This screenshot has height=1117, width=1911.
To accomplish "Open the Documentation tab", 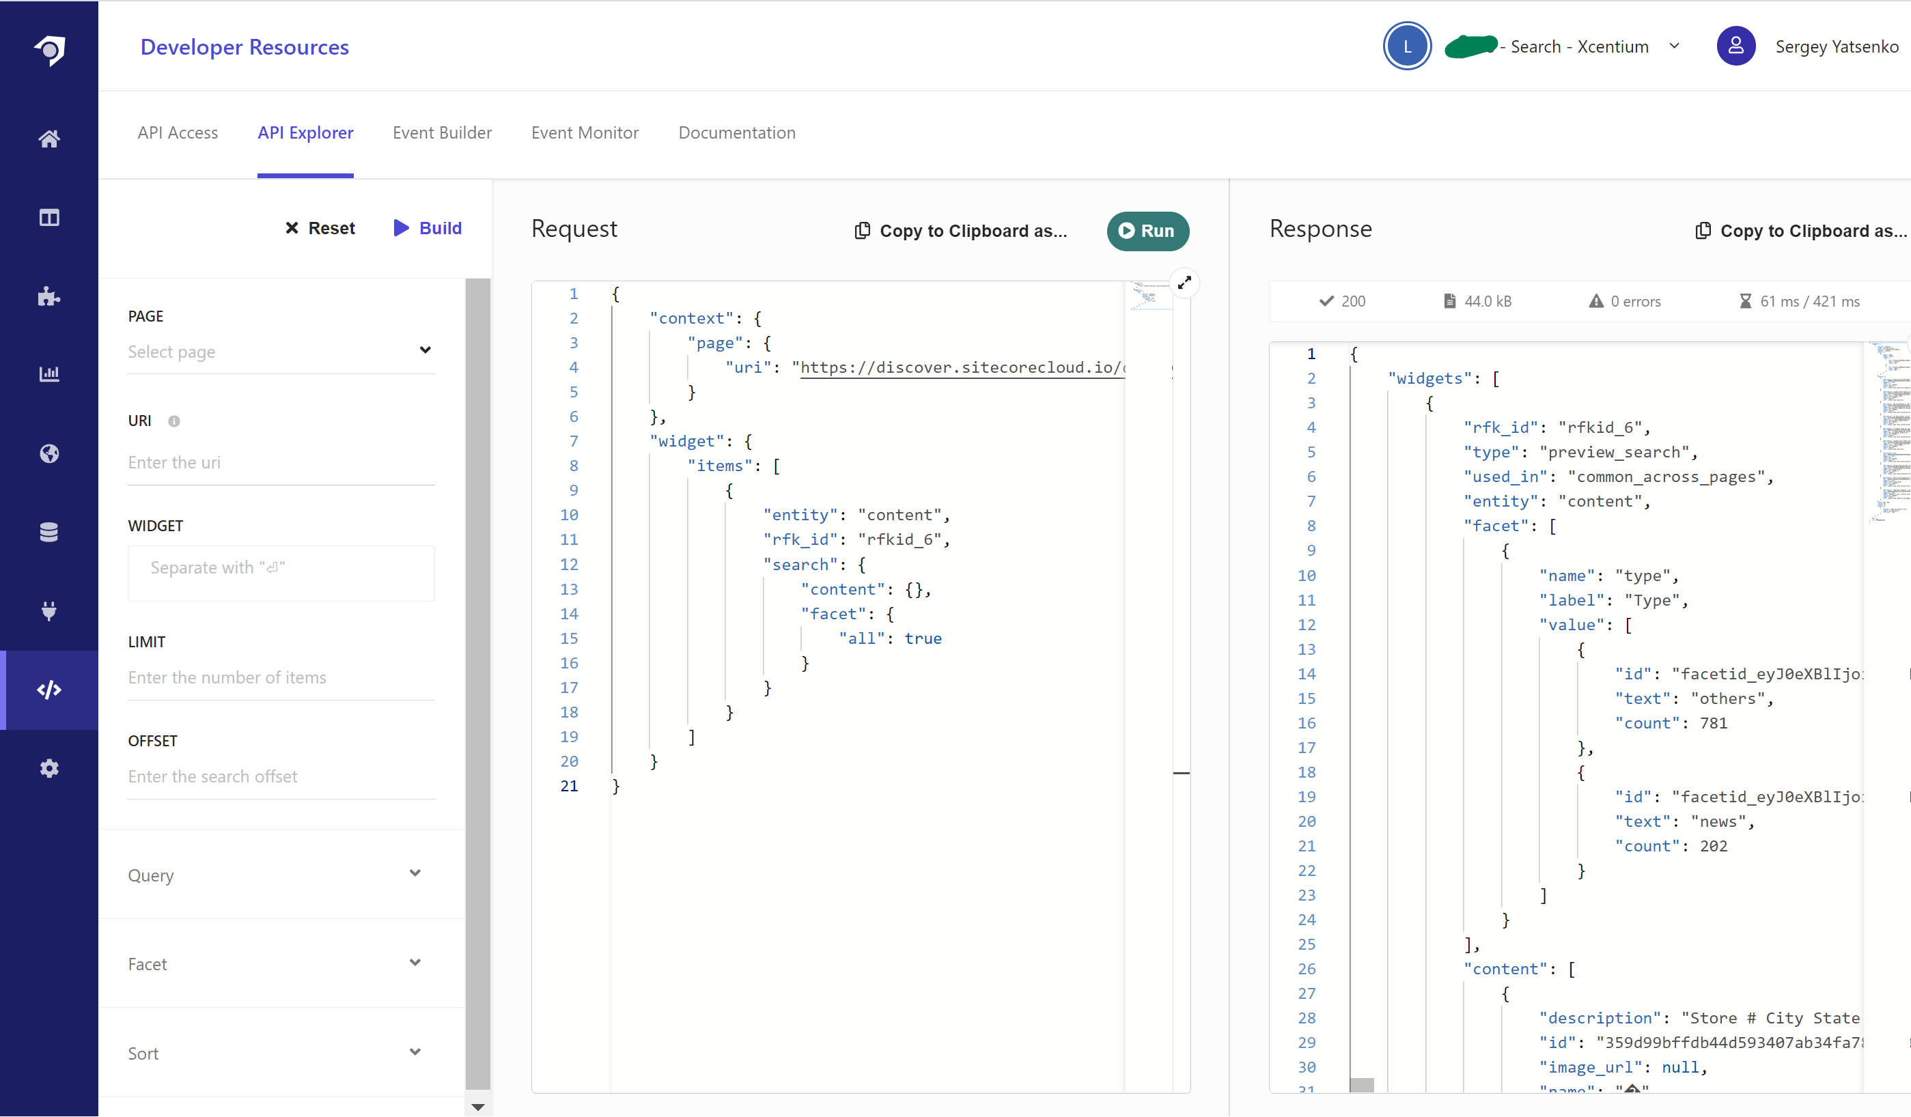I will (736, 132).
